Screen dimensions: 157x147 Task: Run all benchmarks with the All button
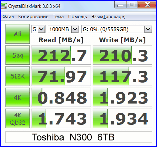click(18, 34)
